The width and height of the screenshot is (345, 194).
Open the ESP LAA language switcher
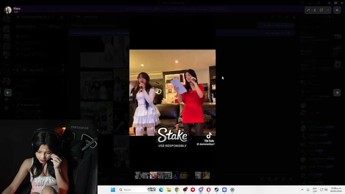click(315, 190)
